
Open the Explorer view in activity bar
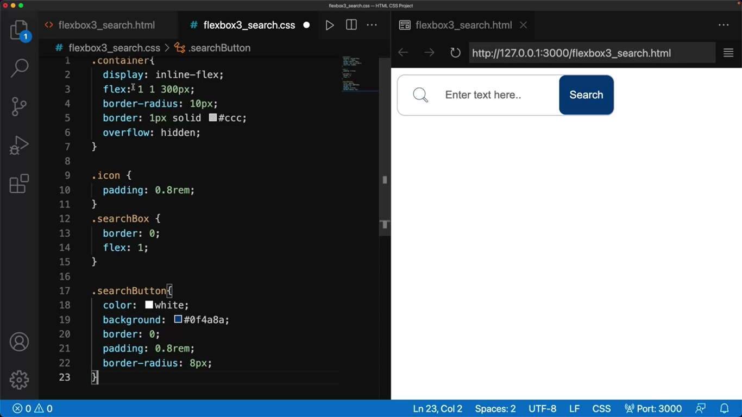(x=19, y=29)
